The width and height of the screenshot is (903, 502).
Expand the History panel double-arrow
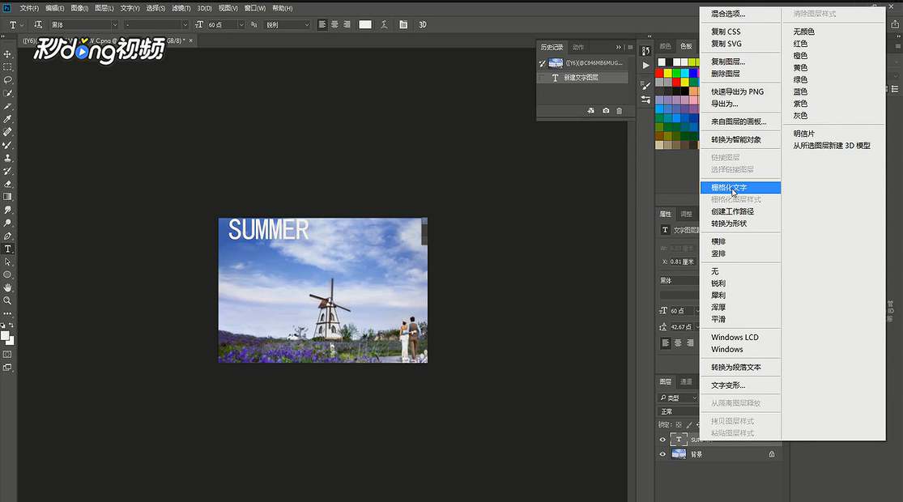619,47
